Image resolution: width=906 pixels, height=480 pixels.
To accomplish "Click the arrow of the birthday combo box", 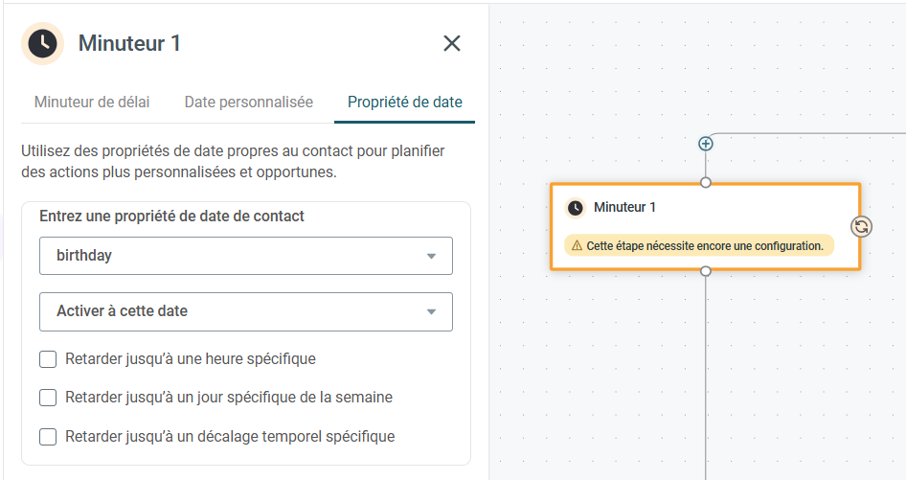I will pyautogui.click(x=431, y=256).
